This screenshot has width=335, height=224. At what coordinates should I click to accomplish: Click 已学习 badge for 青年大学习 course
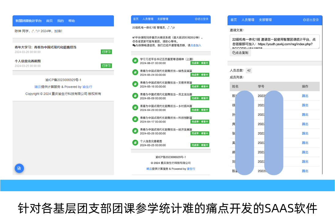[106, 52]
